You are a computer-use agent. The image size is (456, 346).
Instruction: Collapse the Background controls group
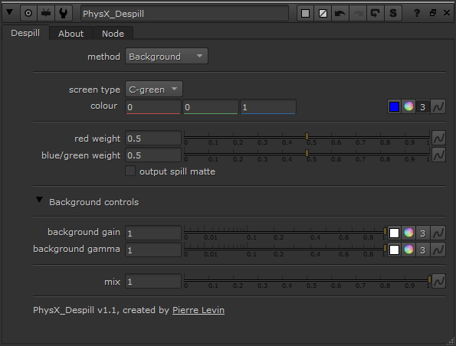pos(39,200)
